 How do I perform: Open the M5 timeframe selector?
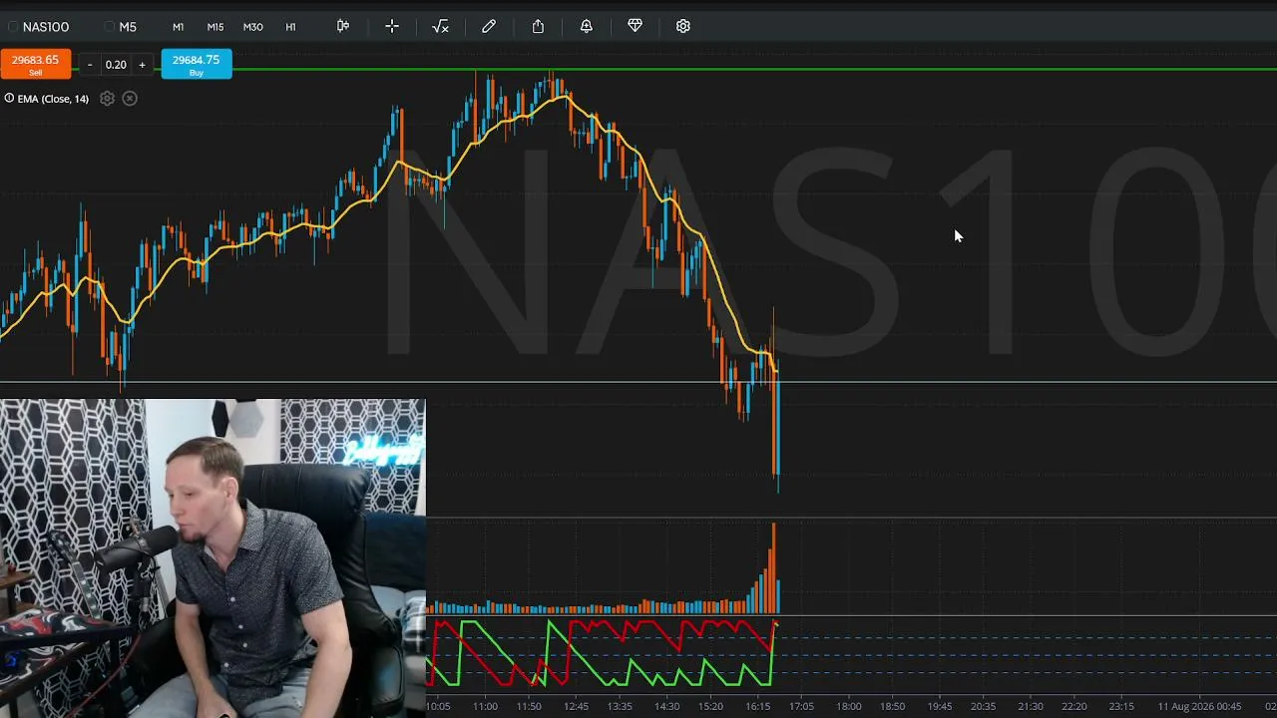[x=128, y=27]
